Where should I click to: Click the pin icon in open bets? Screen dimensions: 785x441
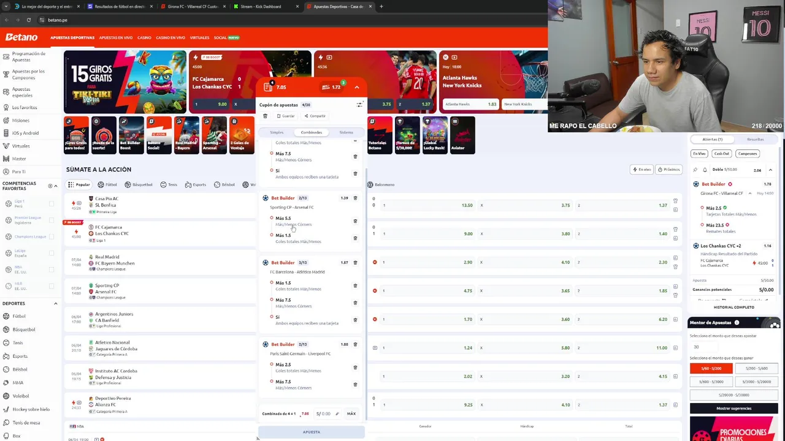[695, 170]
